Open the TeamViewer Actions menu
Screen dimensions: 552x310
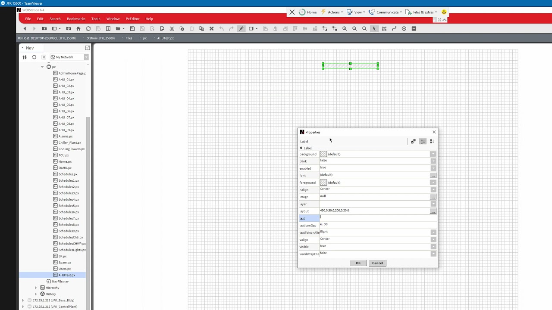(332, 12)
